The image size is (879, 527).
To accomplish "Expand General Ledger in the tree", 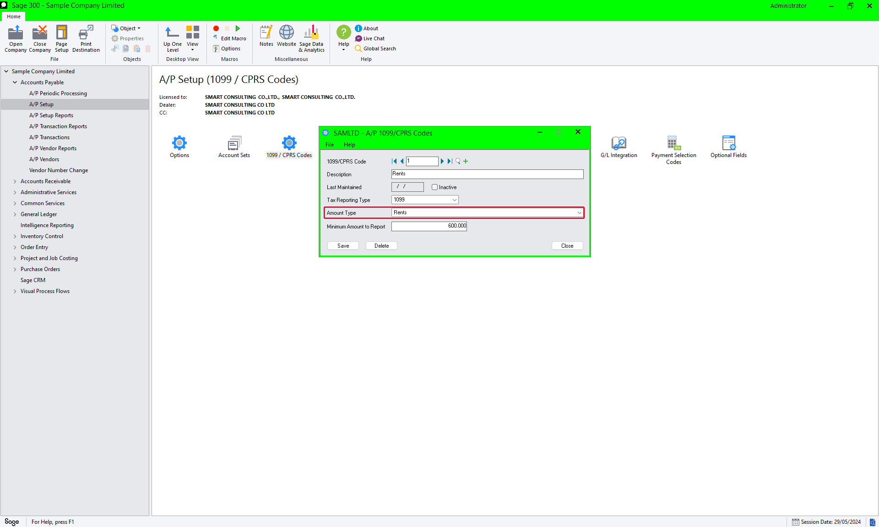I will [15, 214].
